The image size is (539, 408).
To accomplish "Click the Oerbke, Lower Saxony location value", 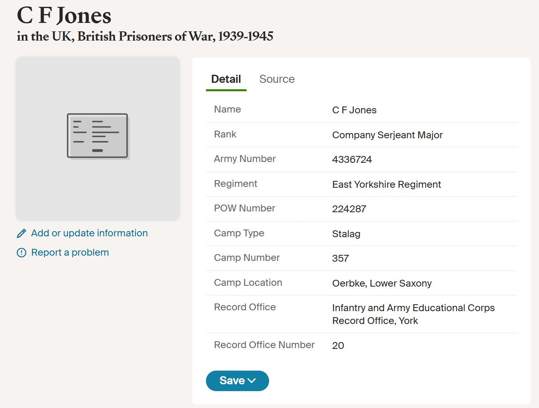I will [x=381, y=283].
